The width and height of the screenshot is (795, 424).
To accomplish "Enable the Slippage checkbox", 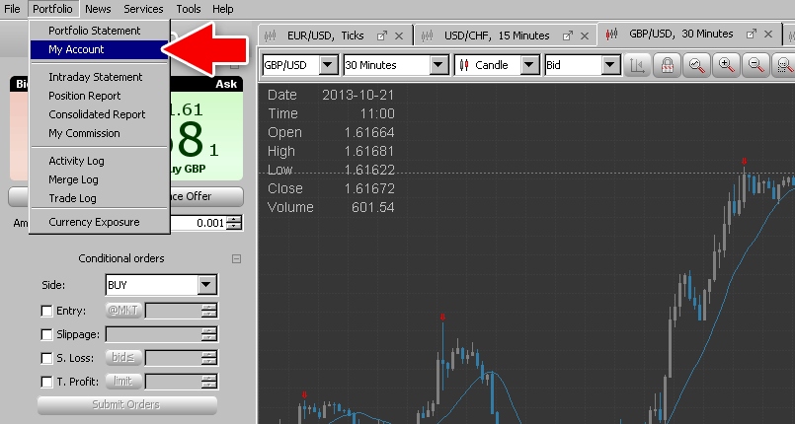I will 46,334.
